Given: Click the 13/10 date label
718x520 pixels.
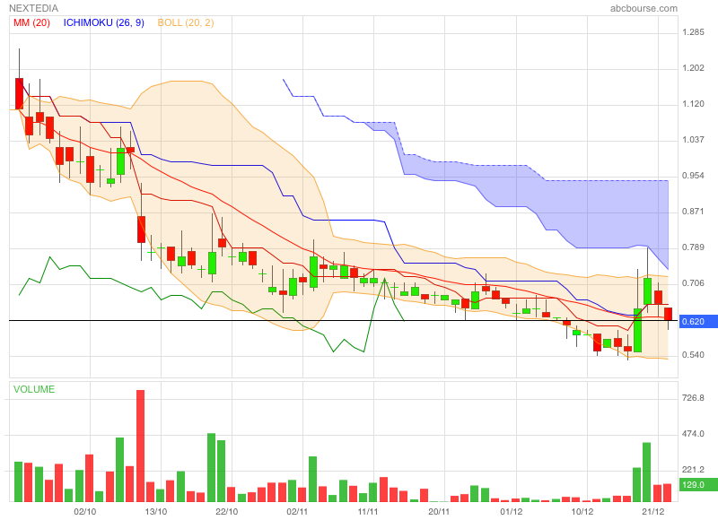Looking at the screenshot, I should (156, 511).
